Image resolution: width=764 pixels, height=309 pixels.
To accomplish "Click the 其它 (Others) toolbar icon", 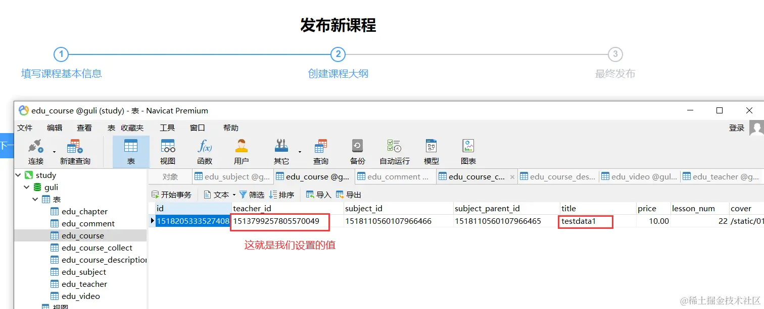I will 281,152.
